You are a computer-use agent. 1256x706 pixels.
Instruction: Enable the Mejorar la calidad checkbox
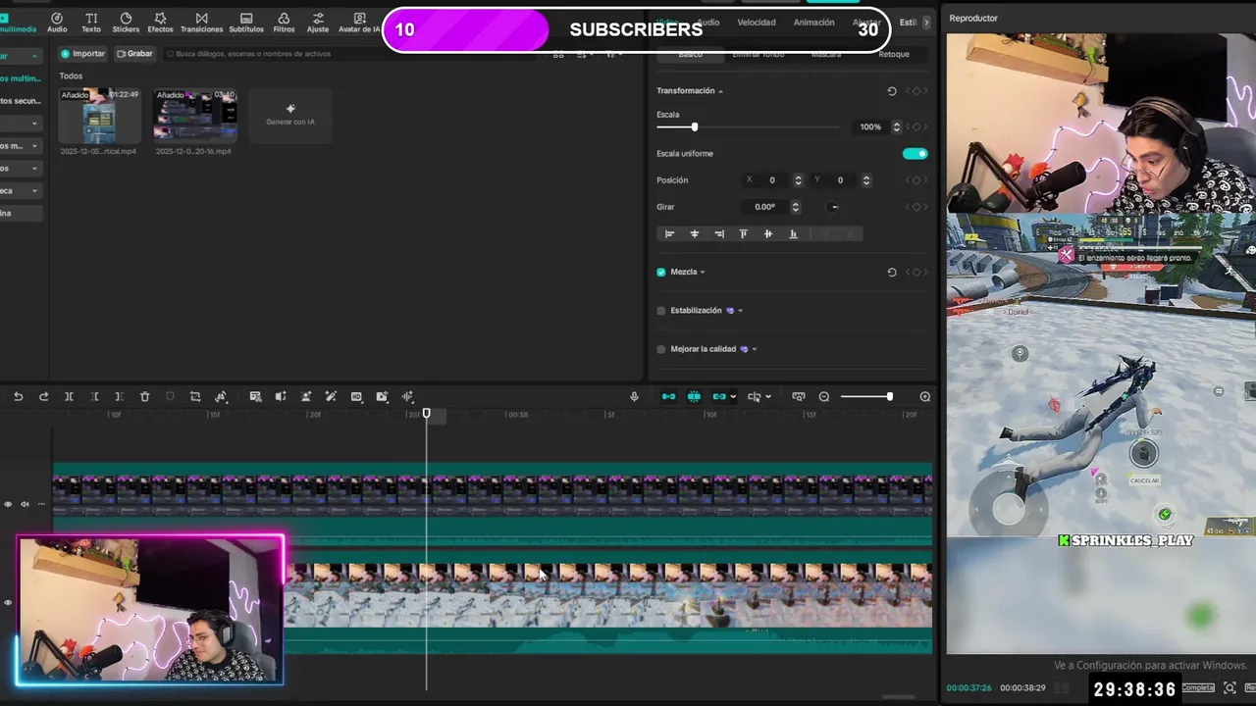660,349
